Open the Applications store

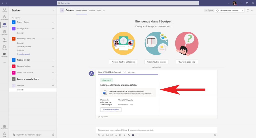click(x=4, y=127)
